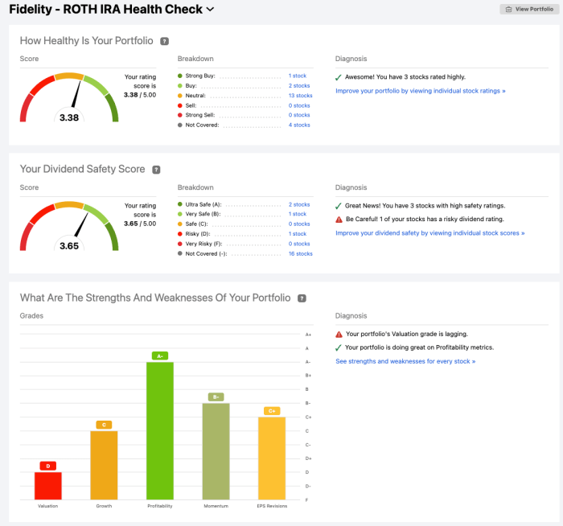Click the gray dot beside Not Covered (-)
The image size is (563, 526).
(180, 253)
